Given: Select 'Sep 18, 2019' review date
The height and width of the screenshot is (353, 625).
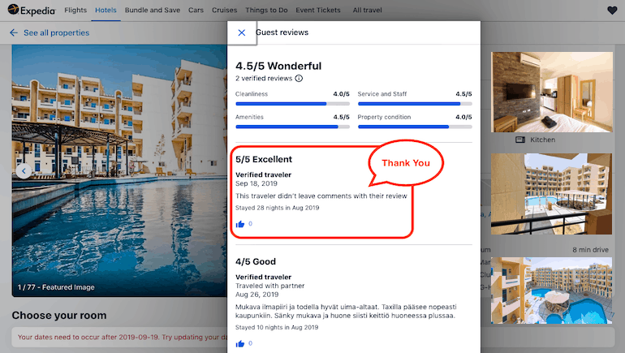Looking at the screenshot, I should 256,183.
